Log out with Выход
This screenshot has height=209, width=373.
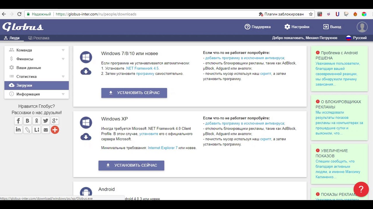click(x=332, y=27)
